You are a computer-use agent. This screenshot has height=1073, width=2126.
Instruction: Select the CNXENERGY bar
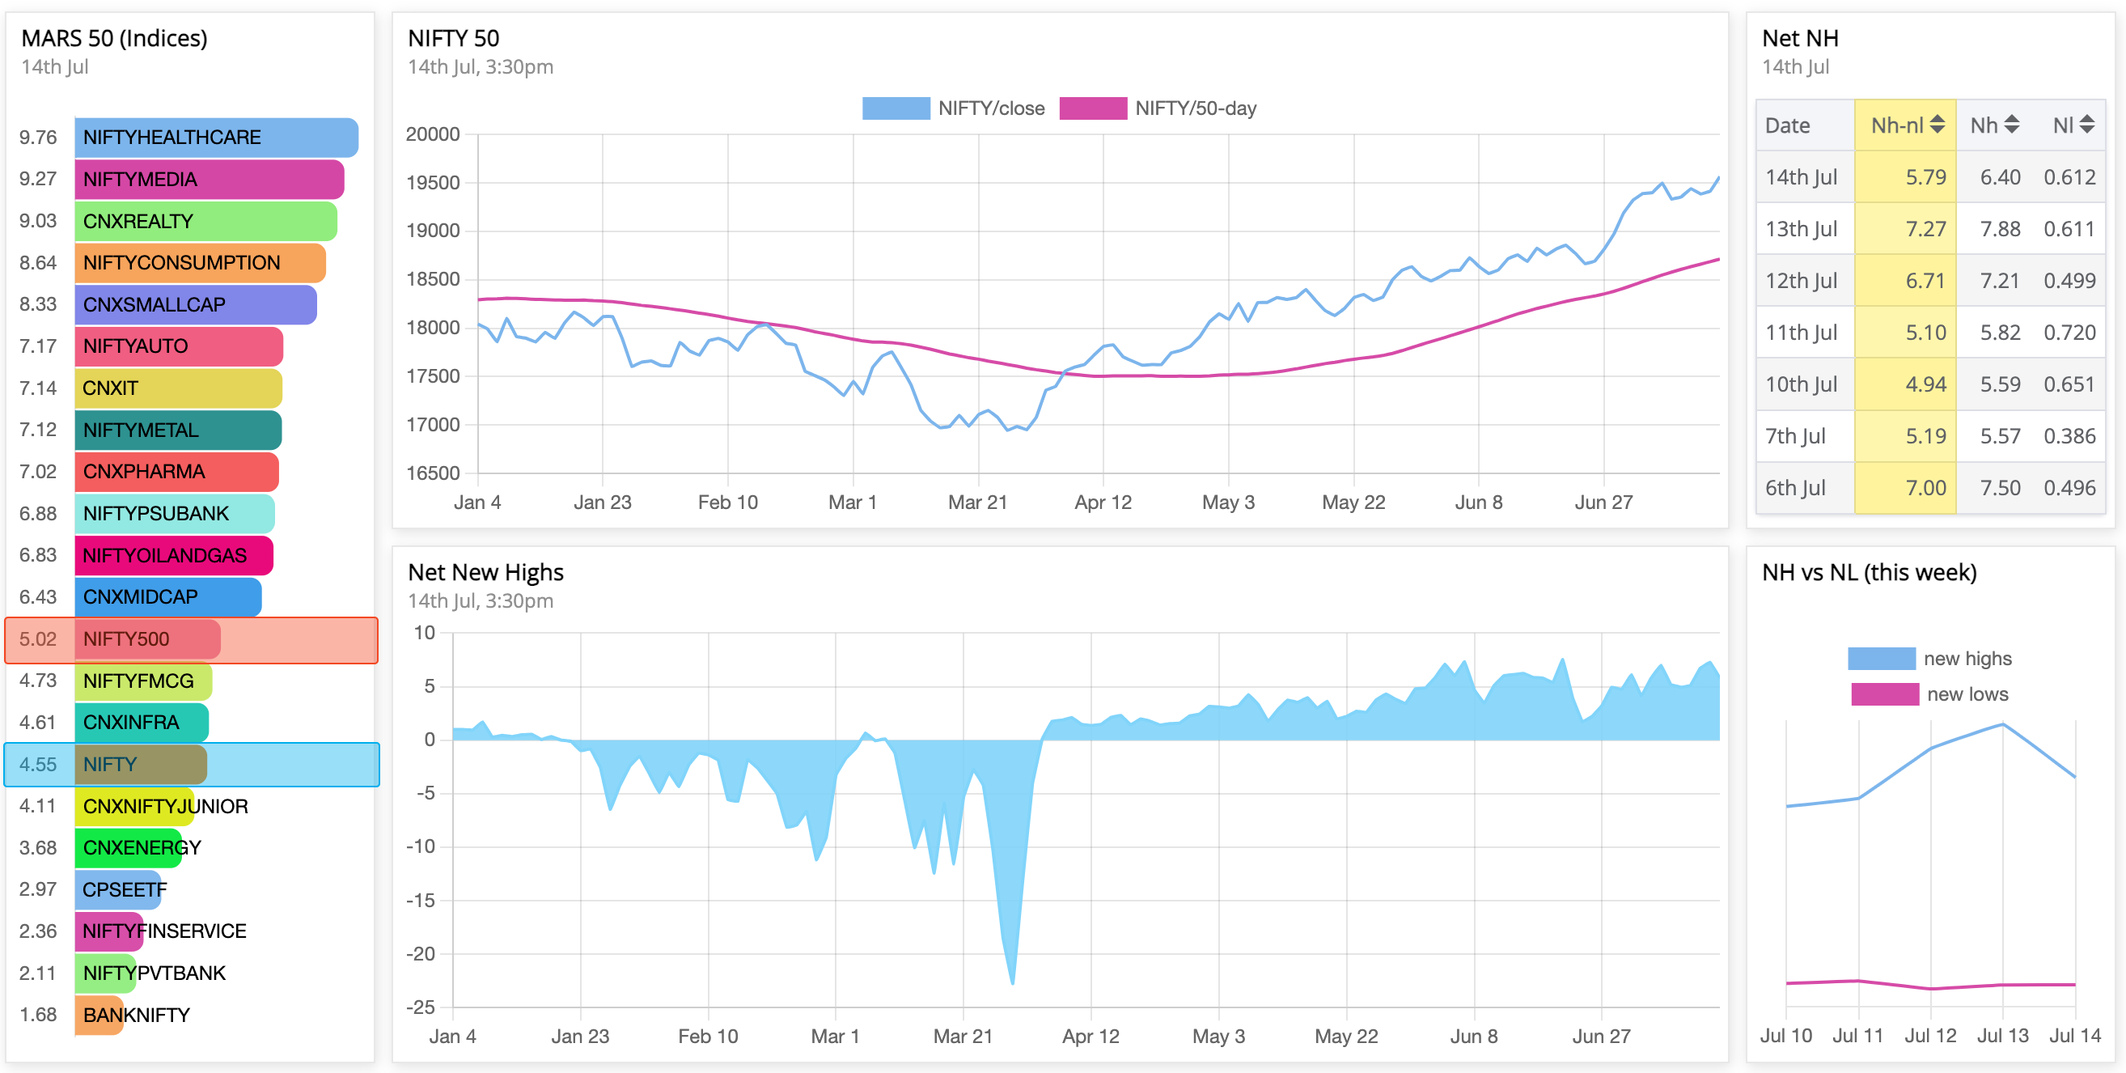point(129,848)
